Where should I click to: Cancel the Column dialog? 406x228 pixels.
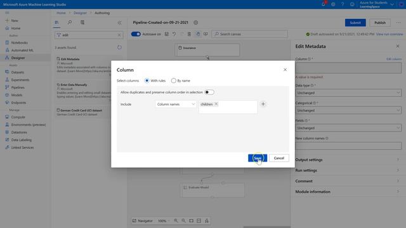[x=279, y=158]
